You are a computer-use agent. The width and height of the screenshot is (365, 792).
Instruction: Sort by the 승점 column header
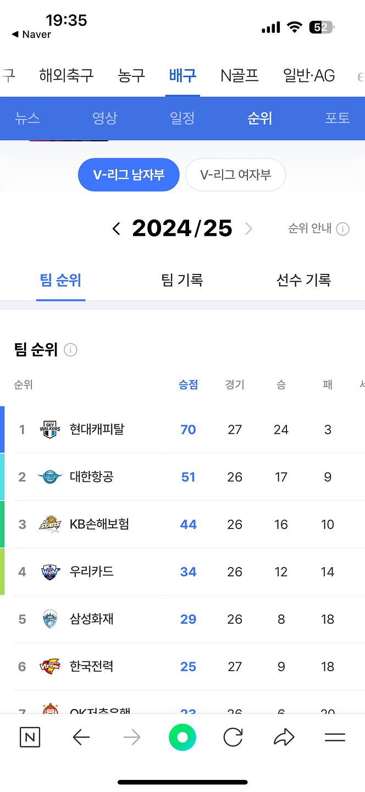pos(188,385)
